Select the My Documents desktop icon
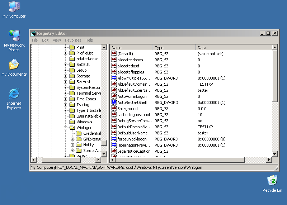 point(14,67)
